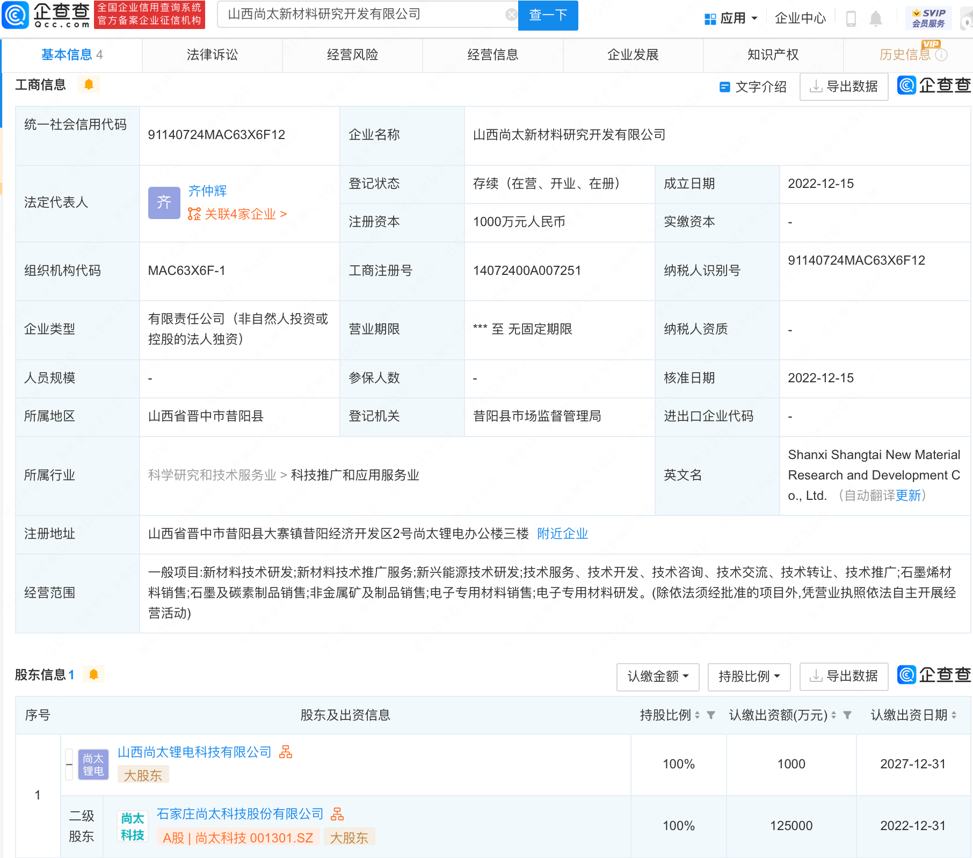The image size is (973, 858).
Task: Toggle the monitoring bell next to 工商信息
Action: [x=89, y=84]
